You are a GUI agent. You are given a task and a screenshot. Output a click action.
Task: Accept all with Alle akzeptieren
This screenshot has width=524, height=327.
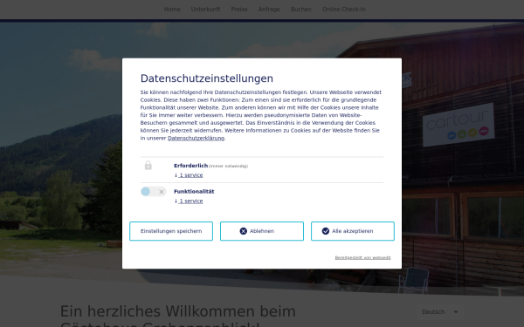click(x=353, y=231)
